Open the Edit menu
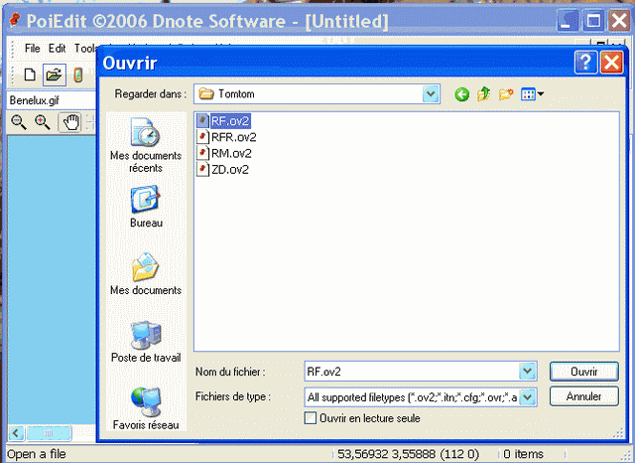Screen dimensions: 635x463 point(59,49)
